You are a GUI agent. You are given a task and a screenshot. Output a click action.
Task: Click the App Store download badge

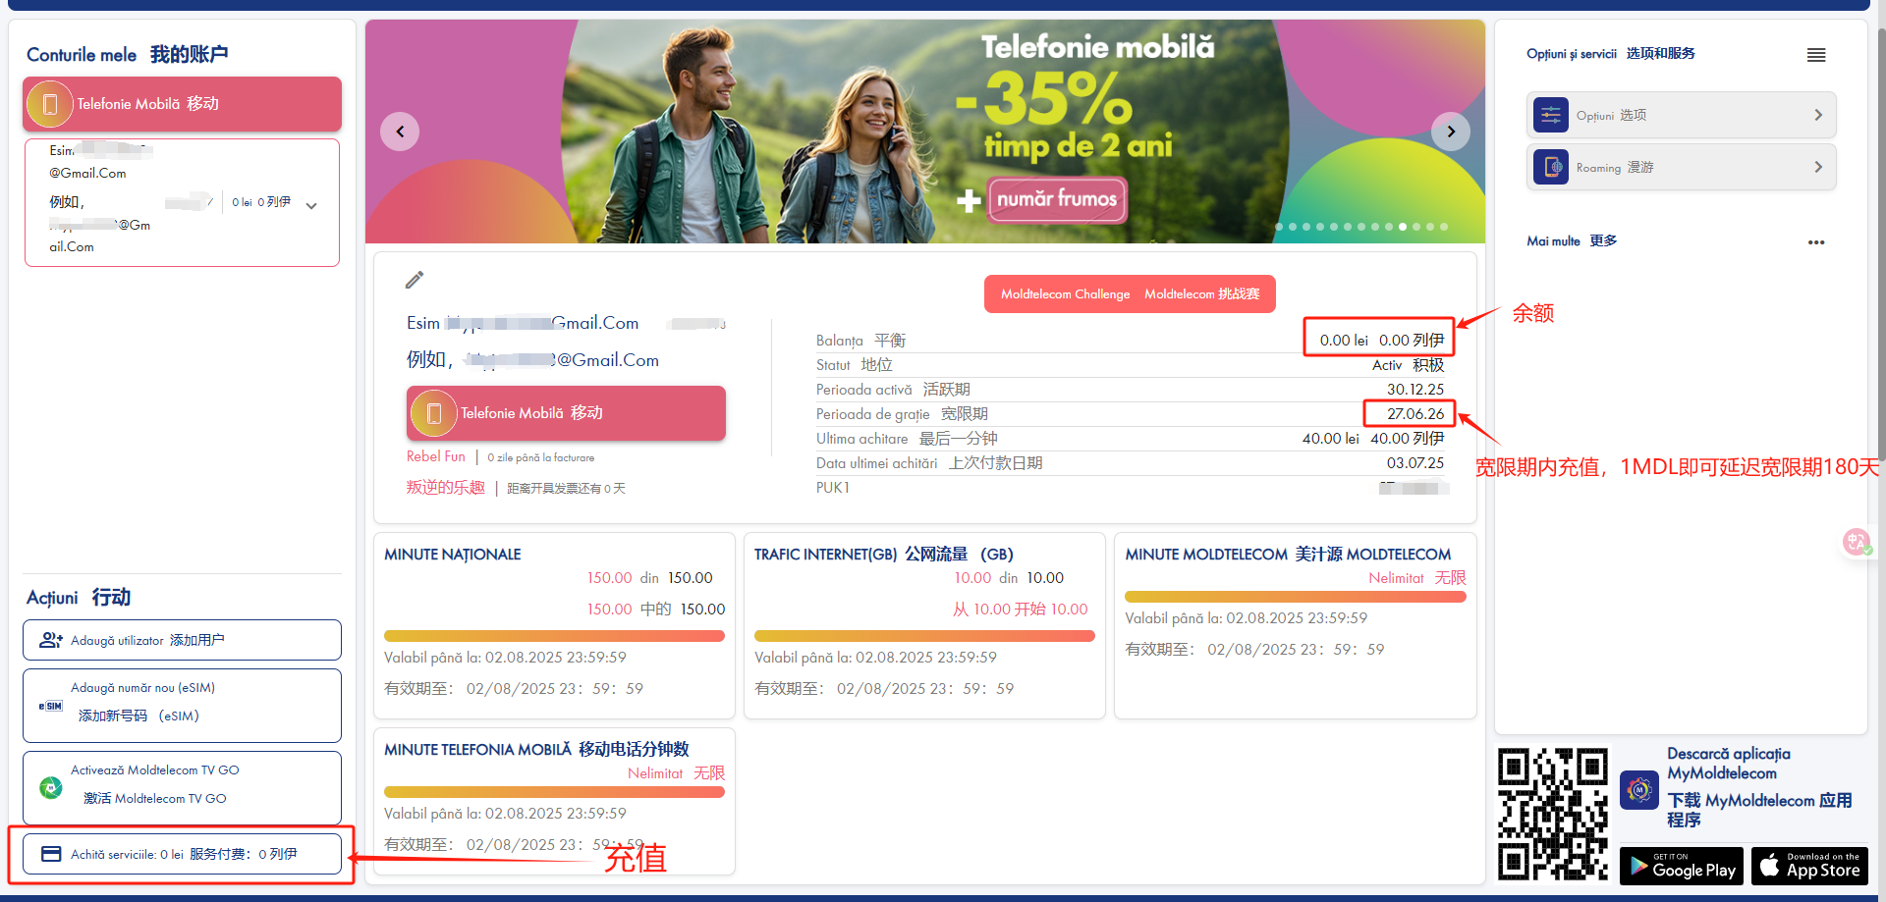coord(1810,866)
